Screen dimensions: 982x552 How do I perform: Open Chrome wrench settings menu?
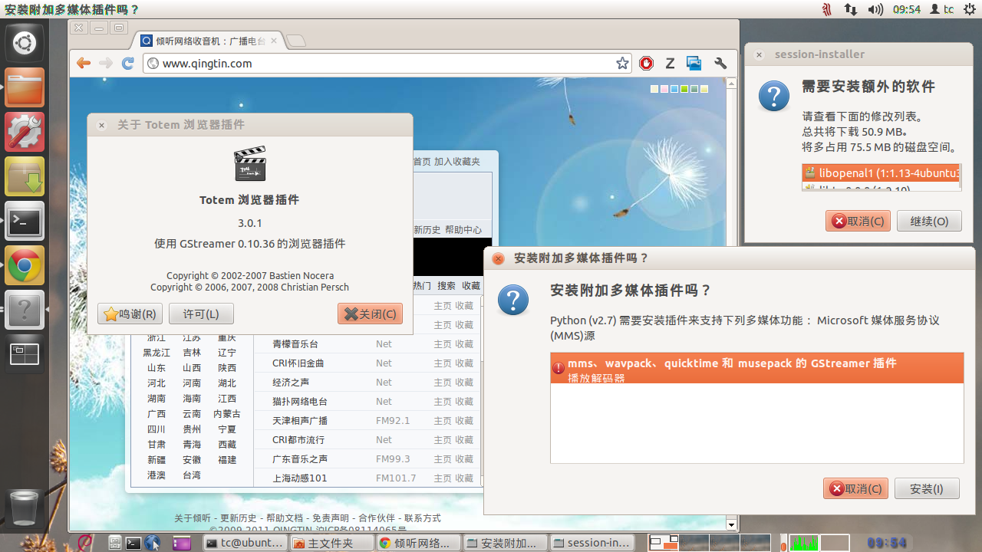point(720,64)
